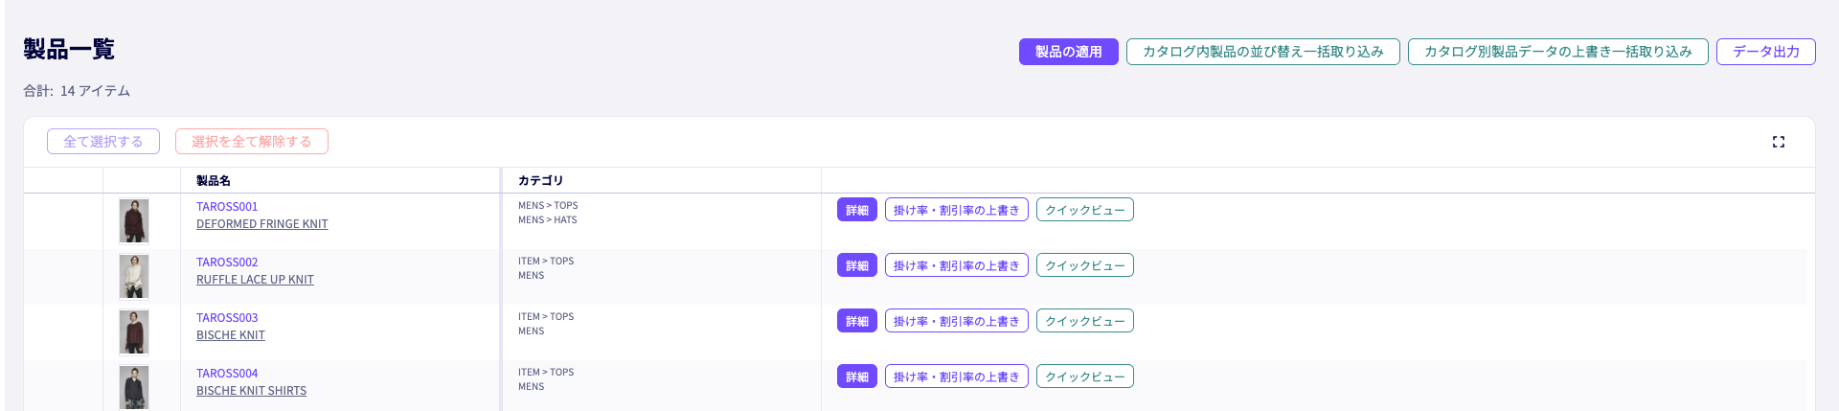Open the TAROSS004 product code link
The image size is (1839, 411).
227,374
